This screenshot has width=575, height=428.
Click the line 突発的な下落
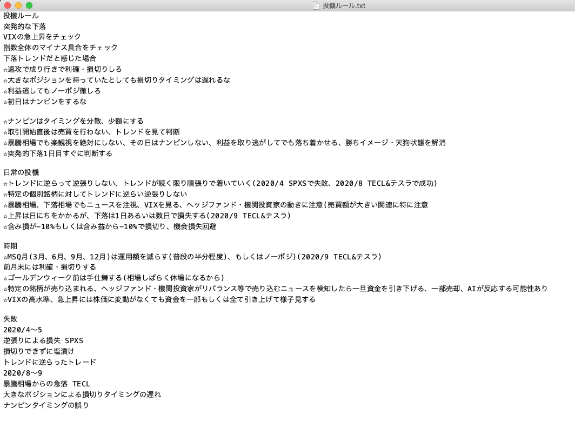click(24, 26)
